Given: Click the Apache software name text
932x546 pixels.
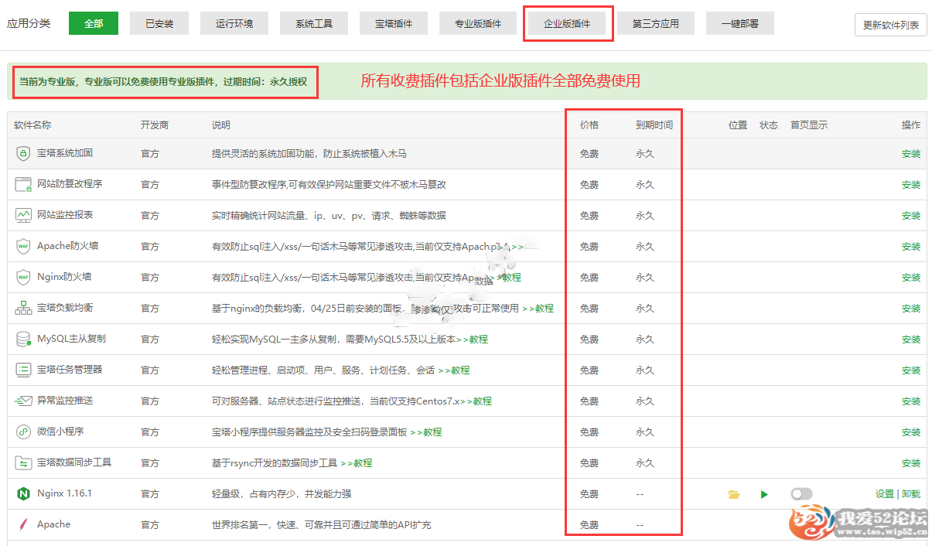Looking at the screenshot, I should 54,524.
